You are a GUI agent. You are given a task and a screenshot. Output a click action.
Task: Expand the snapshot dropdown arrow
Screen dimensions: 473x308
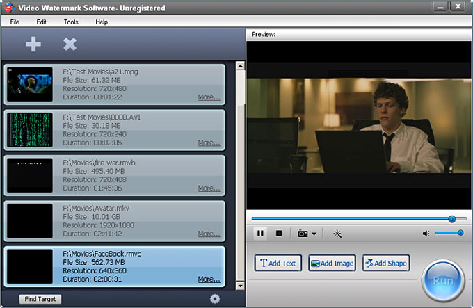click(314, 234)
